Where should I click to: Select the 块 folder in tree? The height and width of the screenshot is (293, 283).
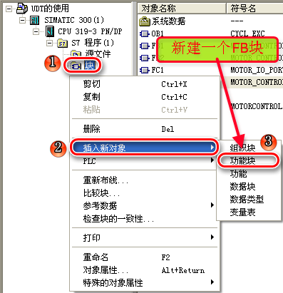pyautogui.click(x=83, y=66)
